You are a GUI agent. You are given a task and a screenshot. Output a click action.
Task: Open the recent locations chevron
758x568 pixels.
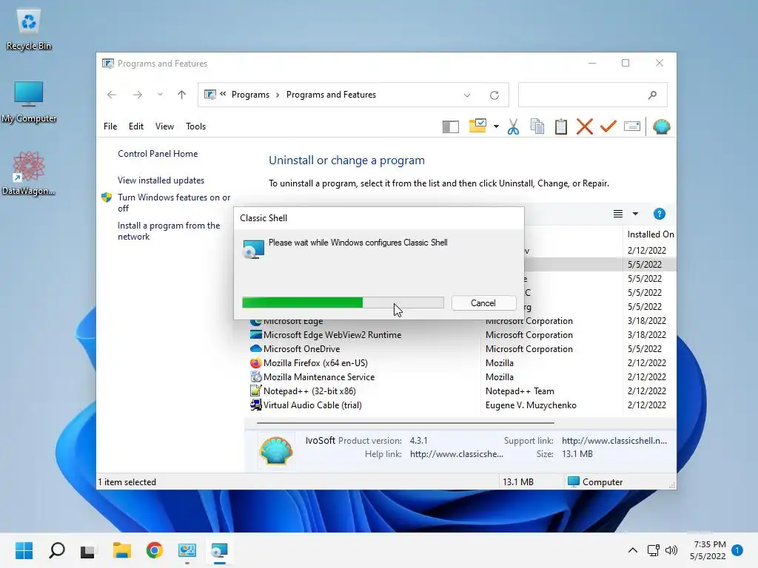pyautogui.click(x=160, y=95)
